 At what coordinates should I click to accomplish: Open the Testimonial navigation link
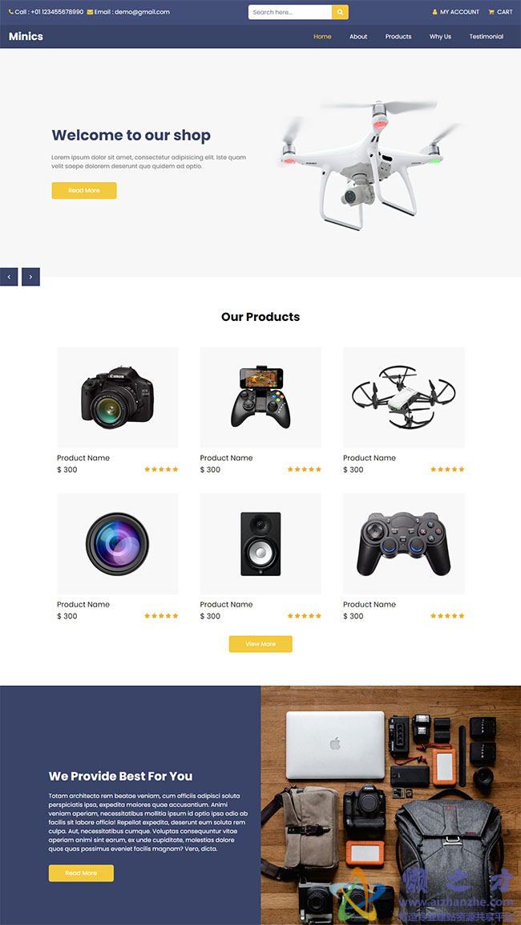tap(487, 37)
